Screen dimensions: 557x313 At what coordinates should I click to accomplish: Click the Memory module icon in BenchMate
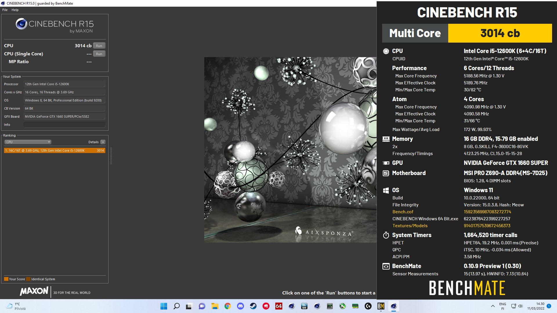[x=386, y=139]
